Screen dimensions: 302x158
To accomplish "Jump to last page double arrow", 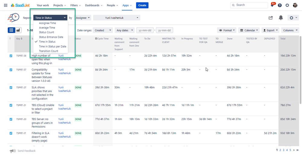I will click(x=297, y=150).
